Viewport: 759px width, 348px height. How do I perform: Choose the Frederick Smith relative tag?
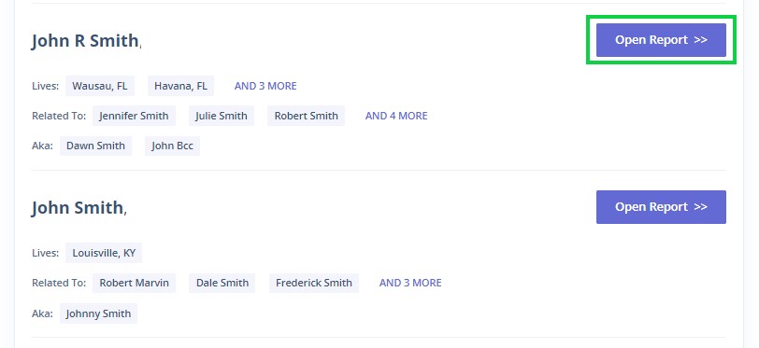click(314, 283)
